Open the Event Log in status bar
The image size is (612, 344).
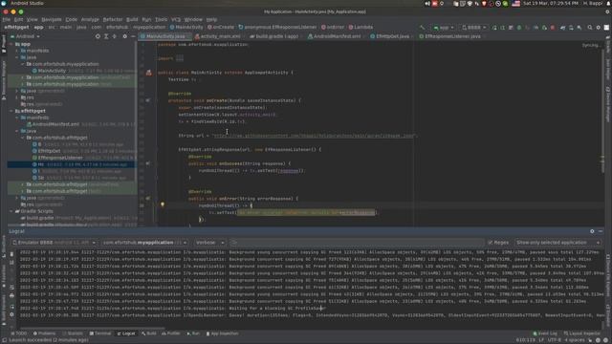pos(545,333)
